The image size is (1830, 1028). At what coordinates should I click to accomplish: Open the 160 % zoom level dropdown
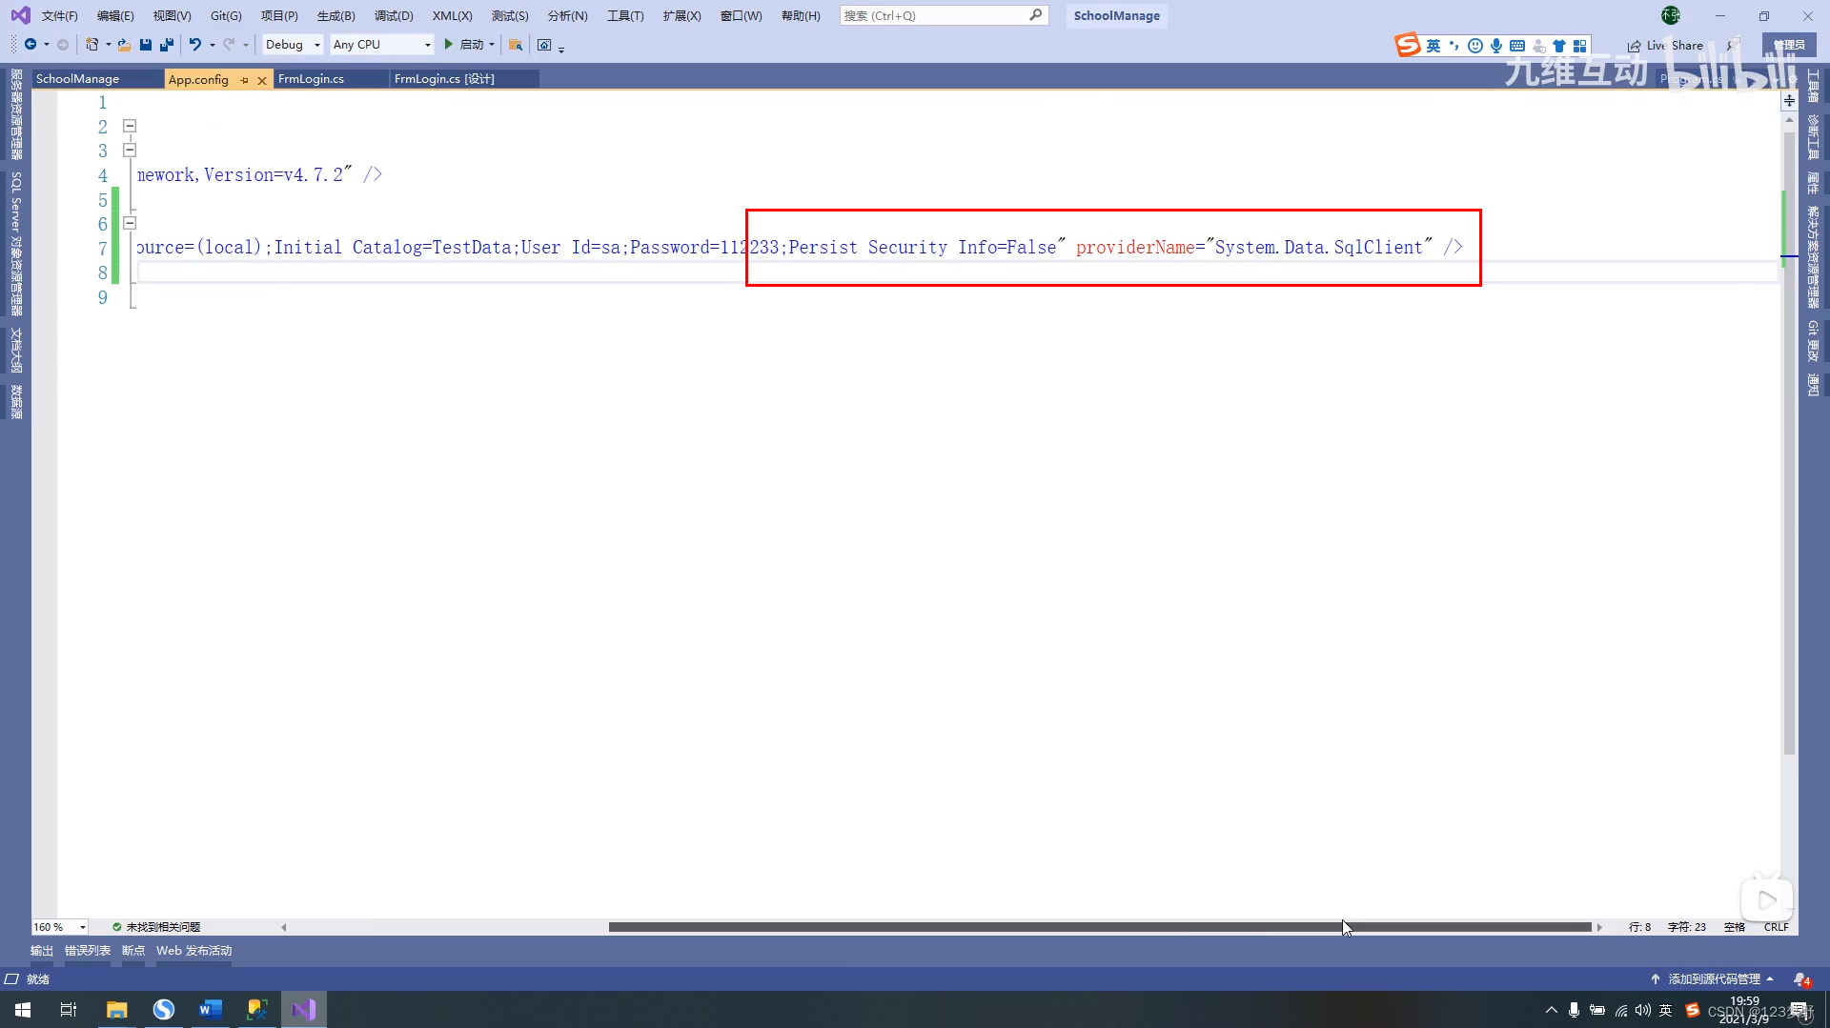pos(60,927)
